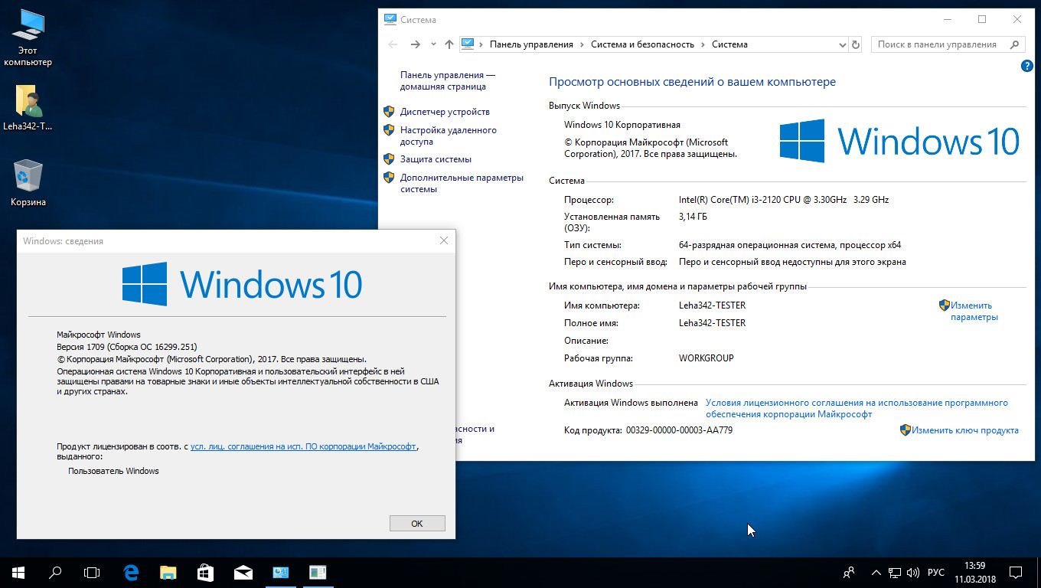Image resolution: width=1041 pixels, height=588 pixels.
Task: Open Настройка удаленного доступа
Action: tap(449, 136)
